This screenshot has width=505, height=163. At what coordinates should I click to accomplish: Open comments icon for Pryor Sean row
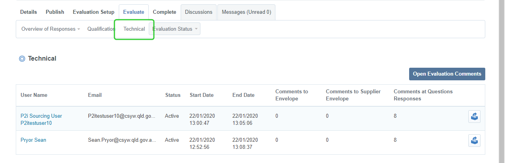[474, 141]
